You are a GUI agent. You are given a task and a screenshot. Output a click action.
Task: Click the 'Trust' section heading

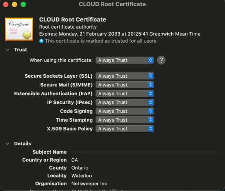point(21,50)
